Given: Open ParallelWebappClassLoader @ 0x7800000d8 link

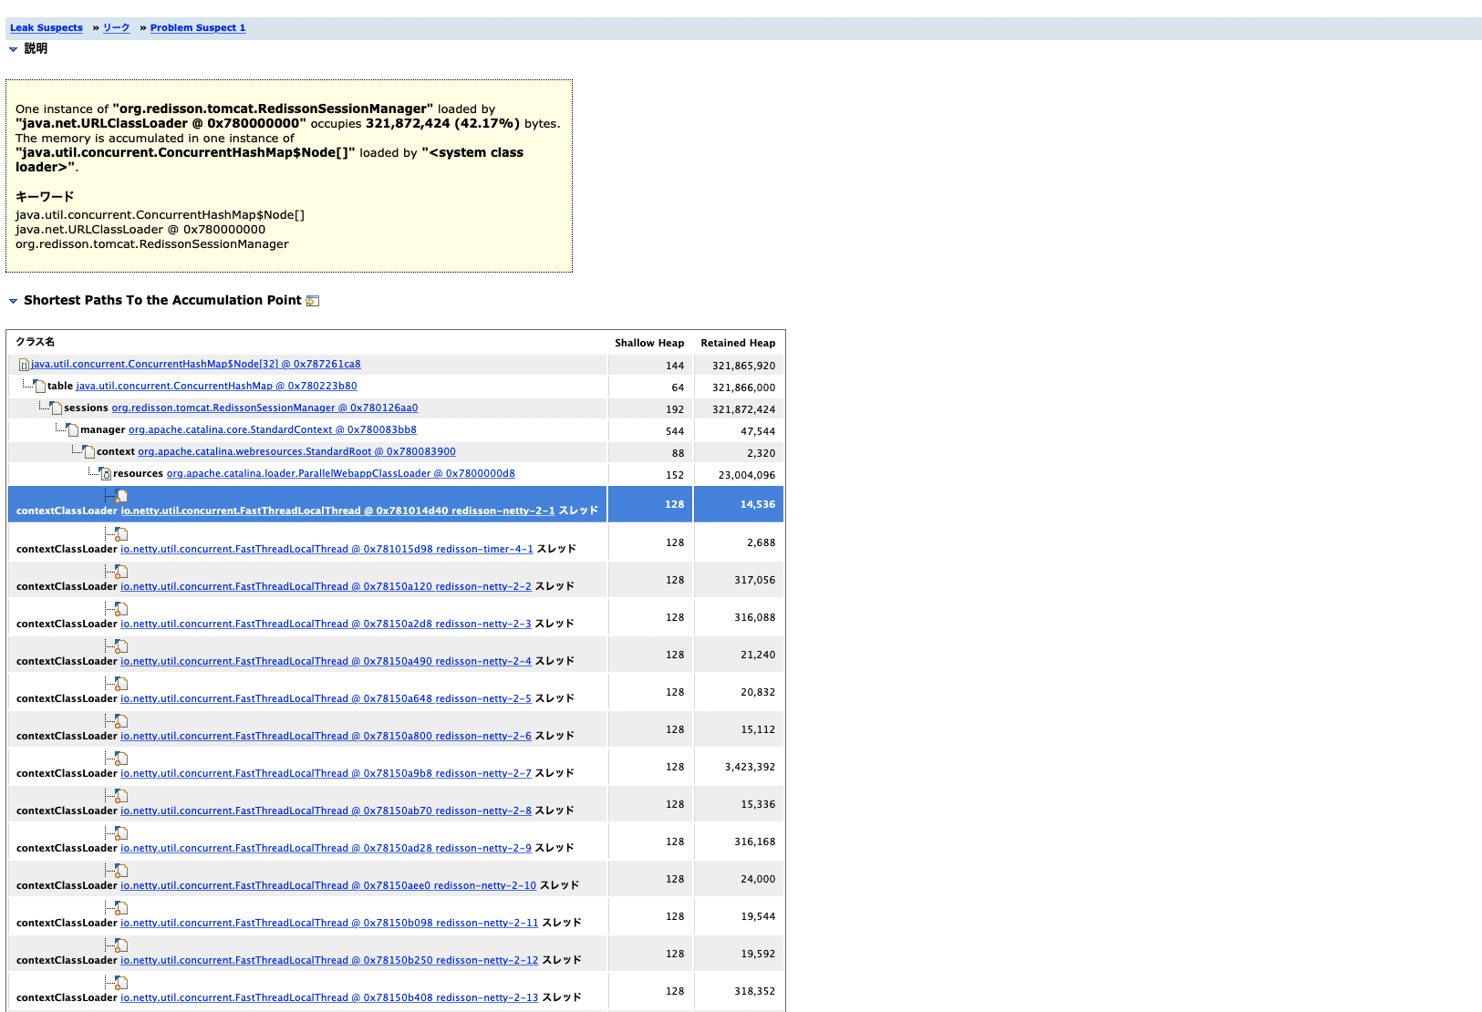Looking at the screenshot, I should coord(341,474).
